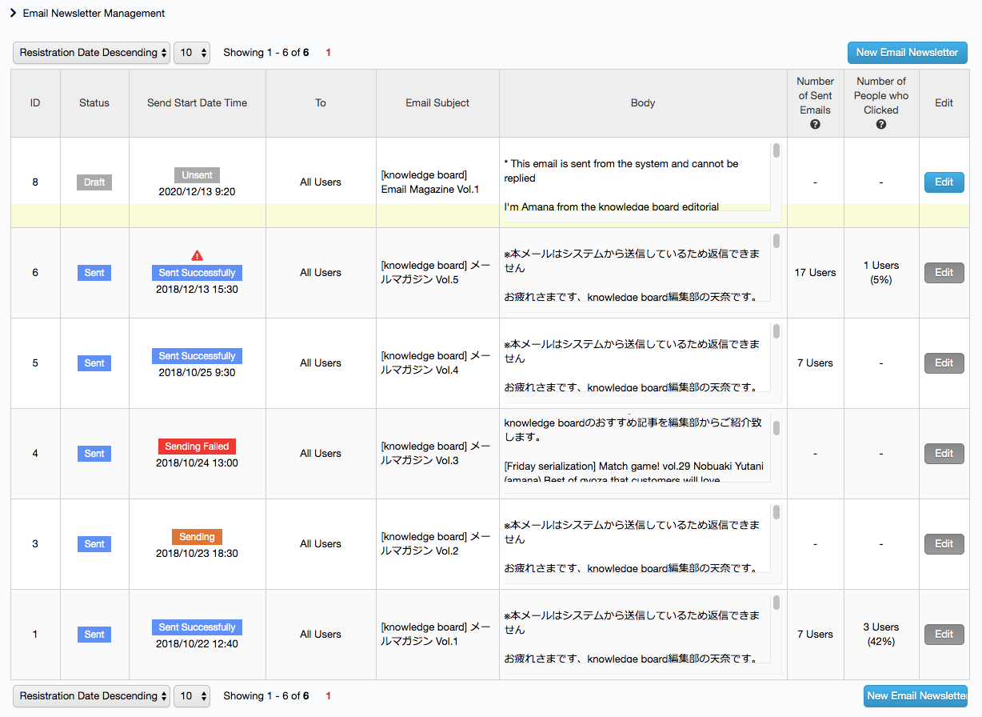982x717 pixels.
Task: Click top New Email Newsletter button
Action: 907,53
